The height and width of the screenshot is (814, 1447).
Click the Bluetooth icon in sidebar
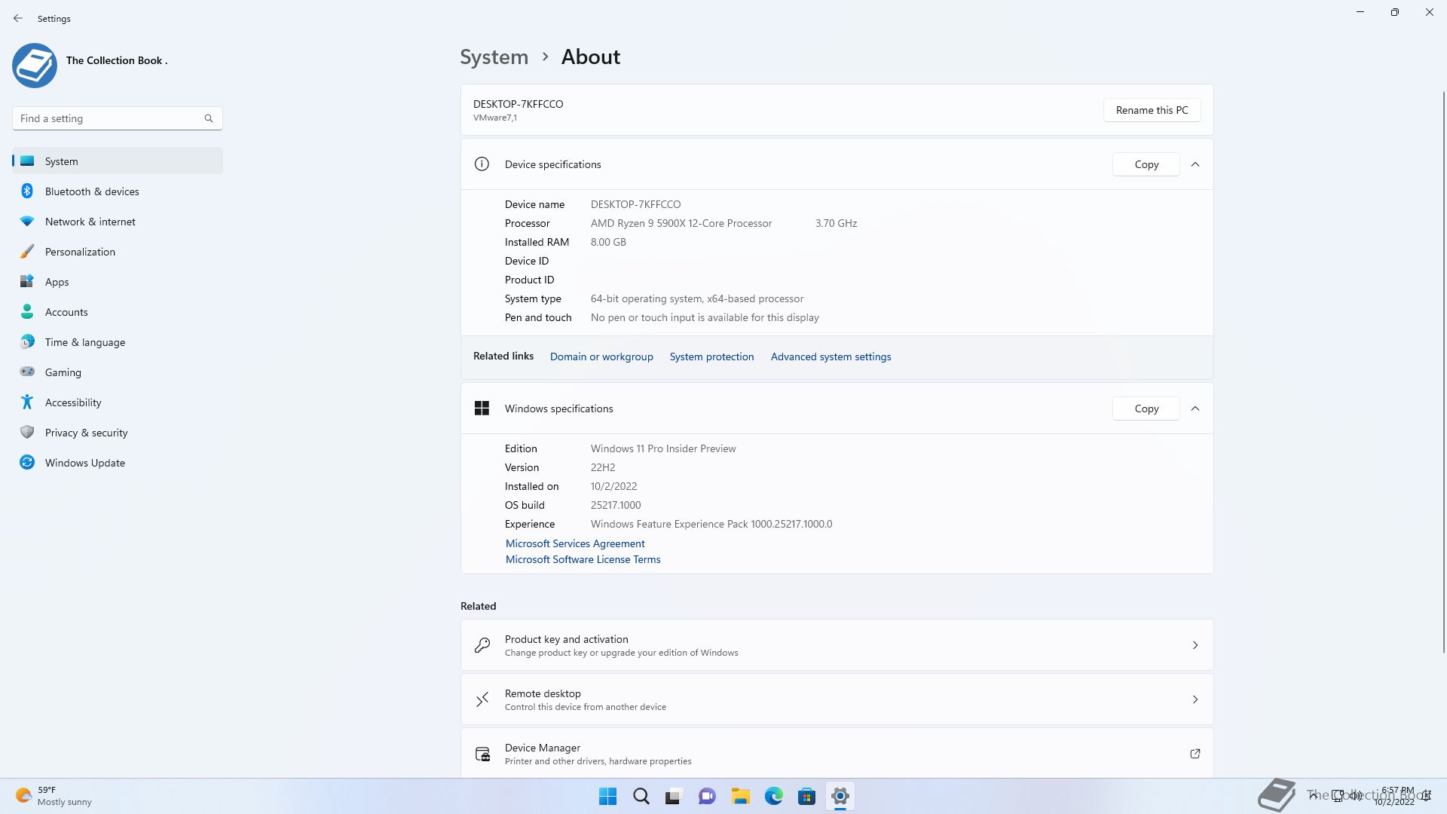(x=27, y=191)
